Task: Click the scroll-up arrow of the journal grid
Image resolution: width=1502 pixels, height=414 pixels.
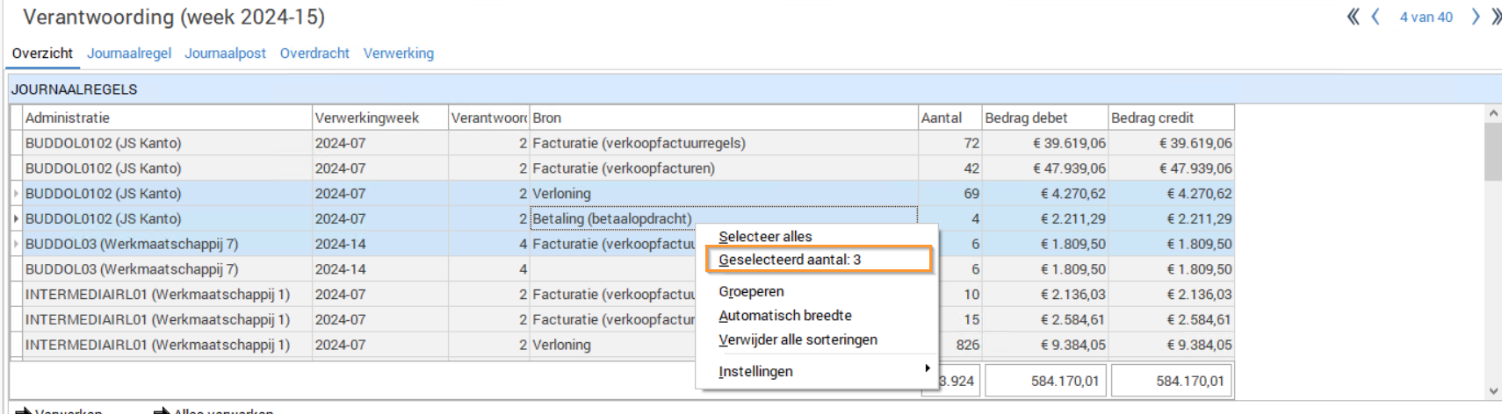Action: pos(1493,114)
